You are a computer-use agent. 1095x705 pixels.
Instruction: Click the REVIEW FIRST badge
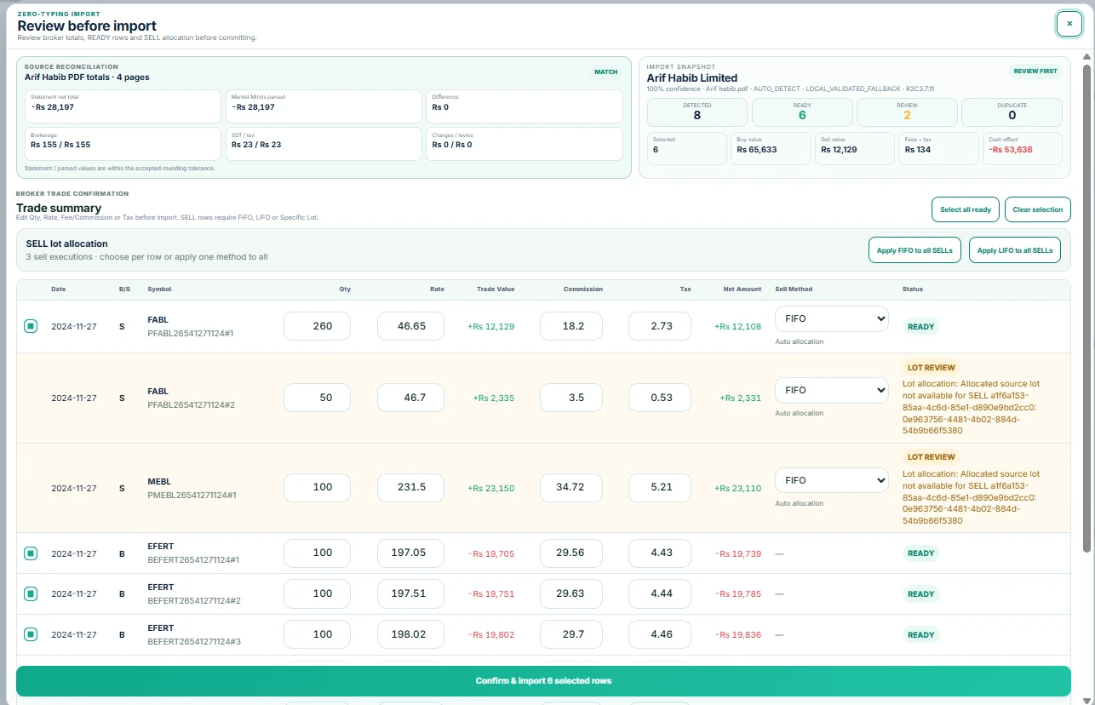[x=1035, y=72]
